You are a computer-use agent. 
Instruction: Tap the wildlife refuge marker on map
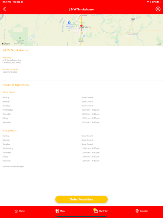[x=20, y=38]
